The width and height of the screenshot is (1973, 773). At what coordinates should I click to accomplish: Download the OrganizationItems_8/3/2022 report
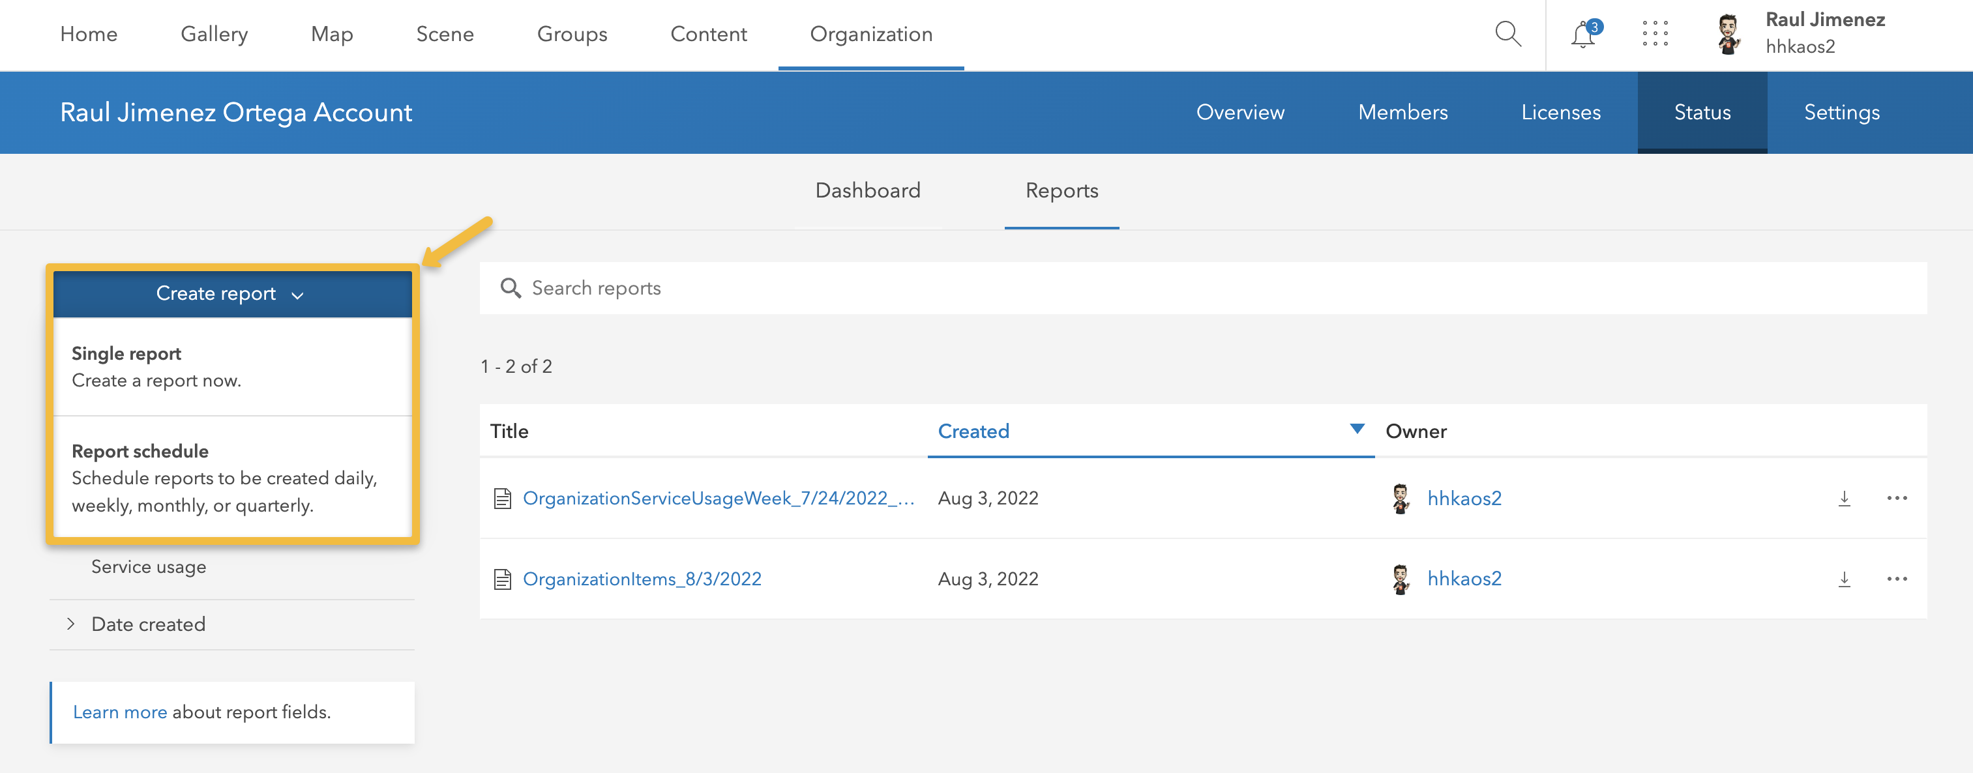click(x=1845, y=579)
